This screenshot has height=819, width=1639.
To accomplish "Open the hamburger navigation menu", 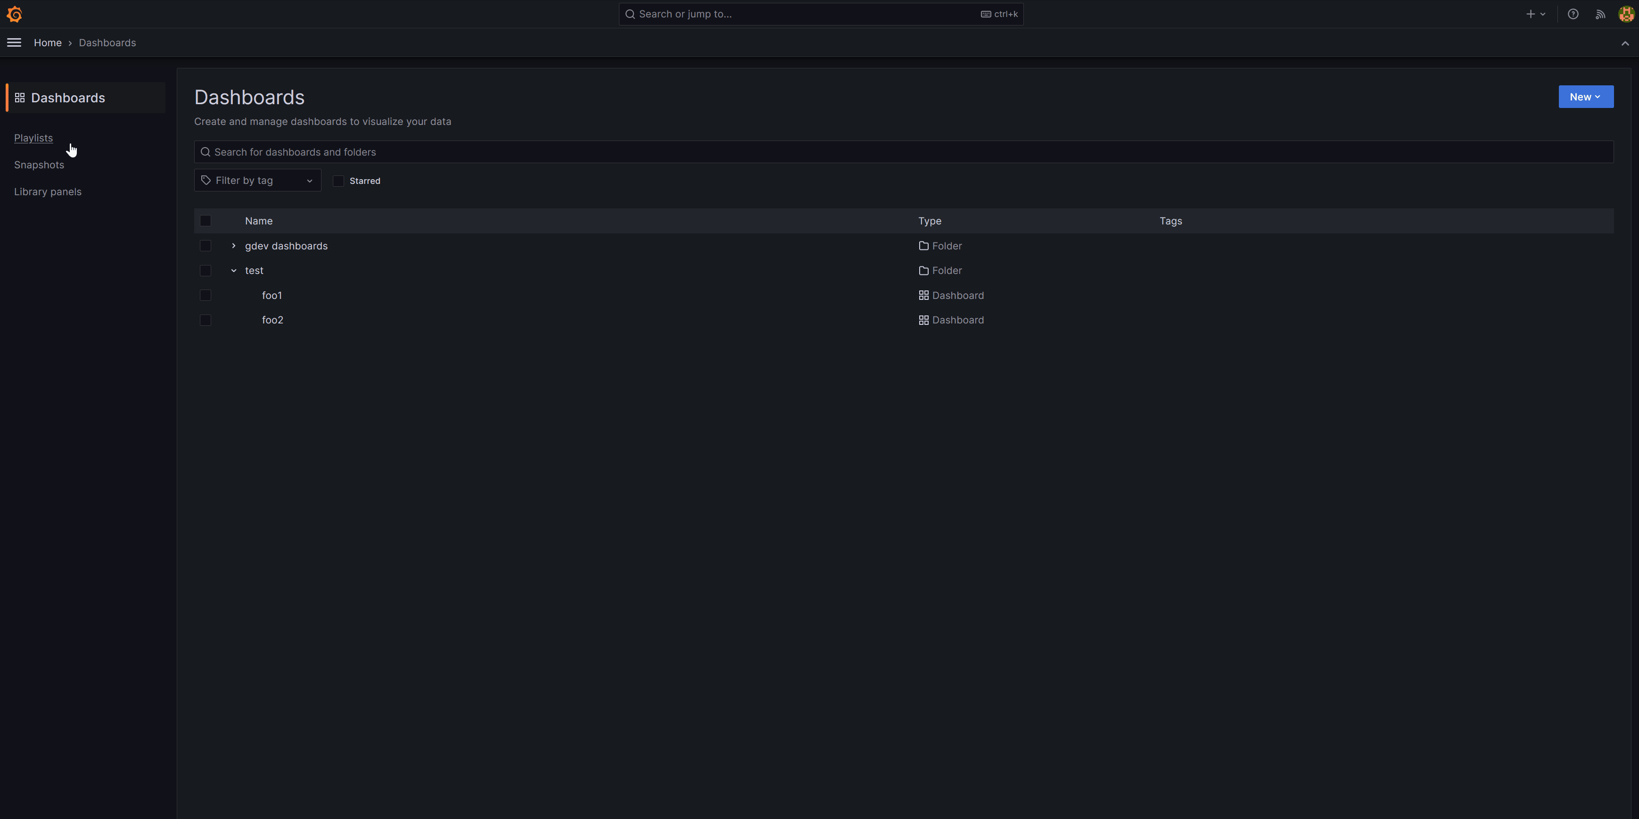I will 14,42.
